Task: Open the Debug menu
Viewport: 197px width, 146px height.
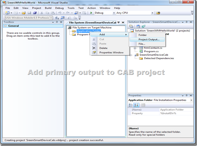Action: click(60, 8)
